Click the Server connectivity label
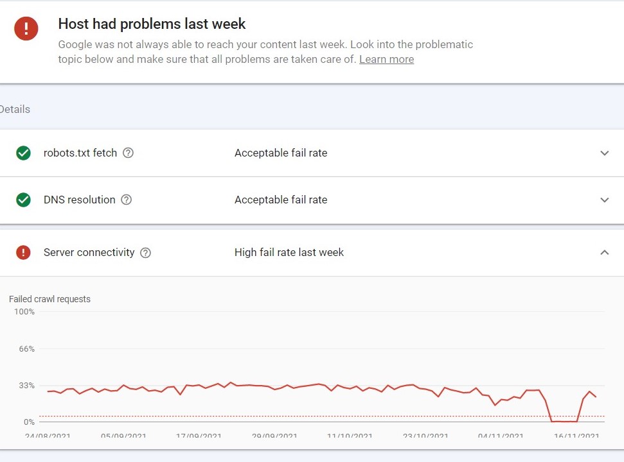This screenshot has width=624, height=462. (x=89, y=252)
